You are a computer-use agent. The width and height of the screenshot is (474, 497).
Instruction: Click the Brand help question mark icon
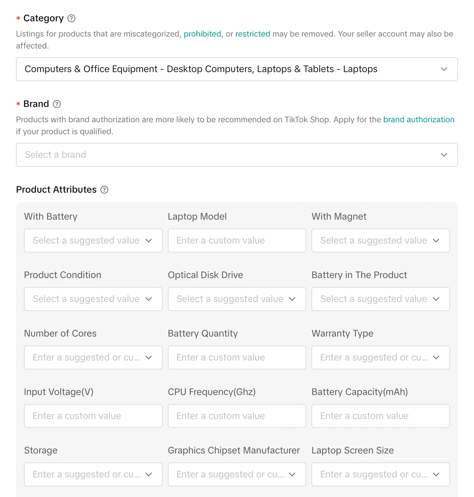57,104
